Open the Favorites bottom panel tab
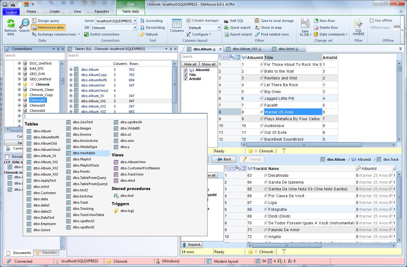 pyautogui.click(x=47, y=252)
